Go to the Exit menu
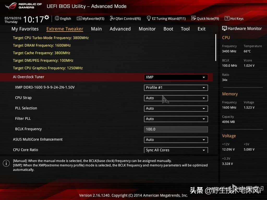The width and height of the screenshot is (267, 200). coord(201,29)
